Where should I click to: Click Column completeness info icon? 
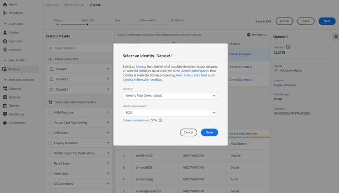pos(160,120)
